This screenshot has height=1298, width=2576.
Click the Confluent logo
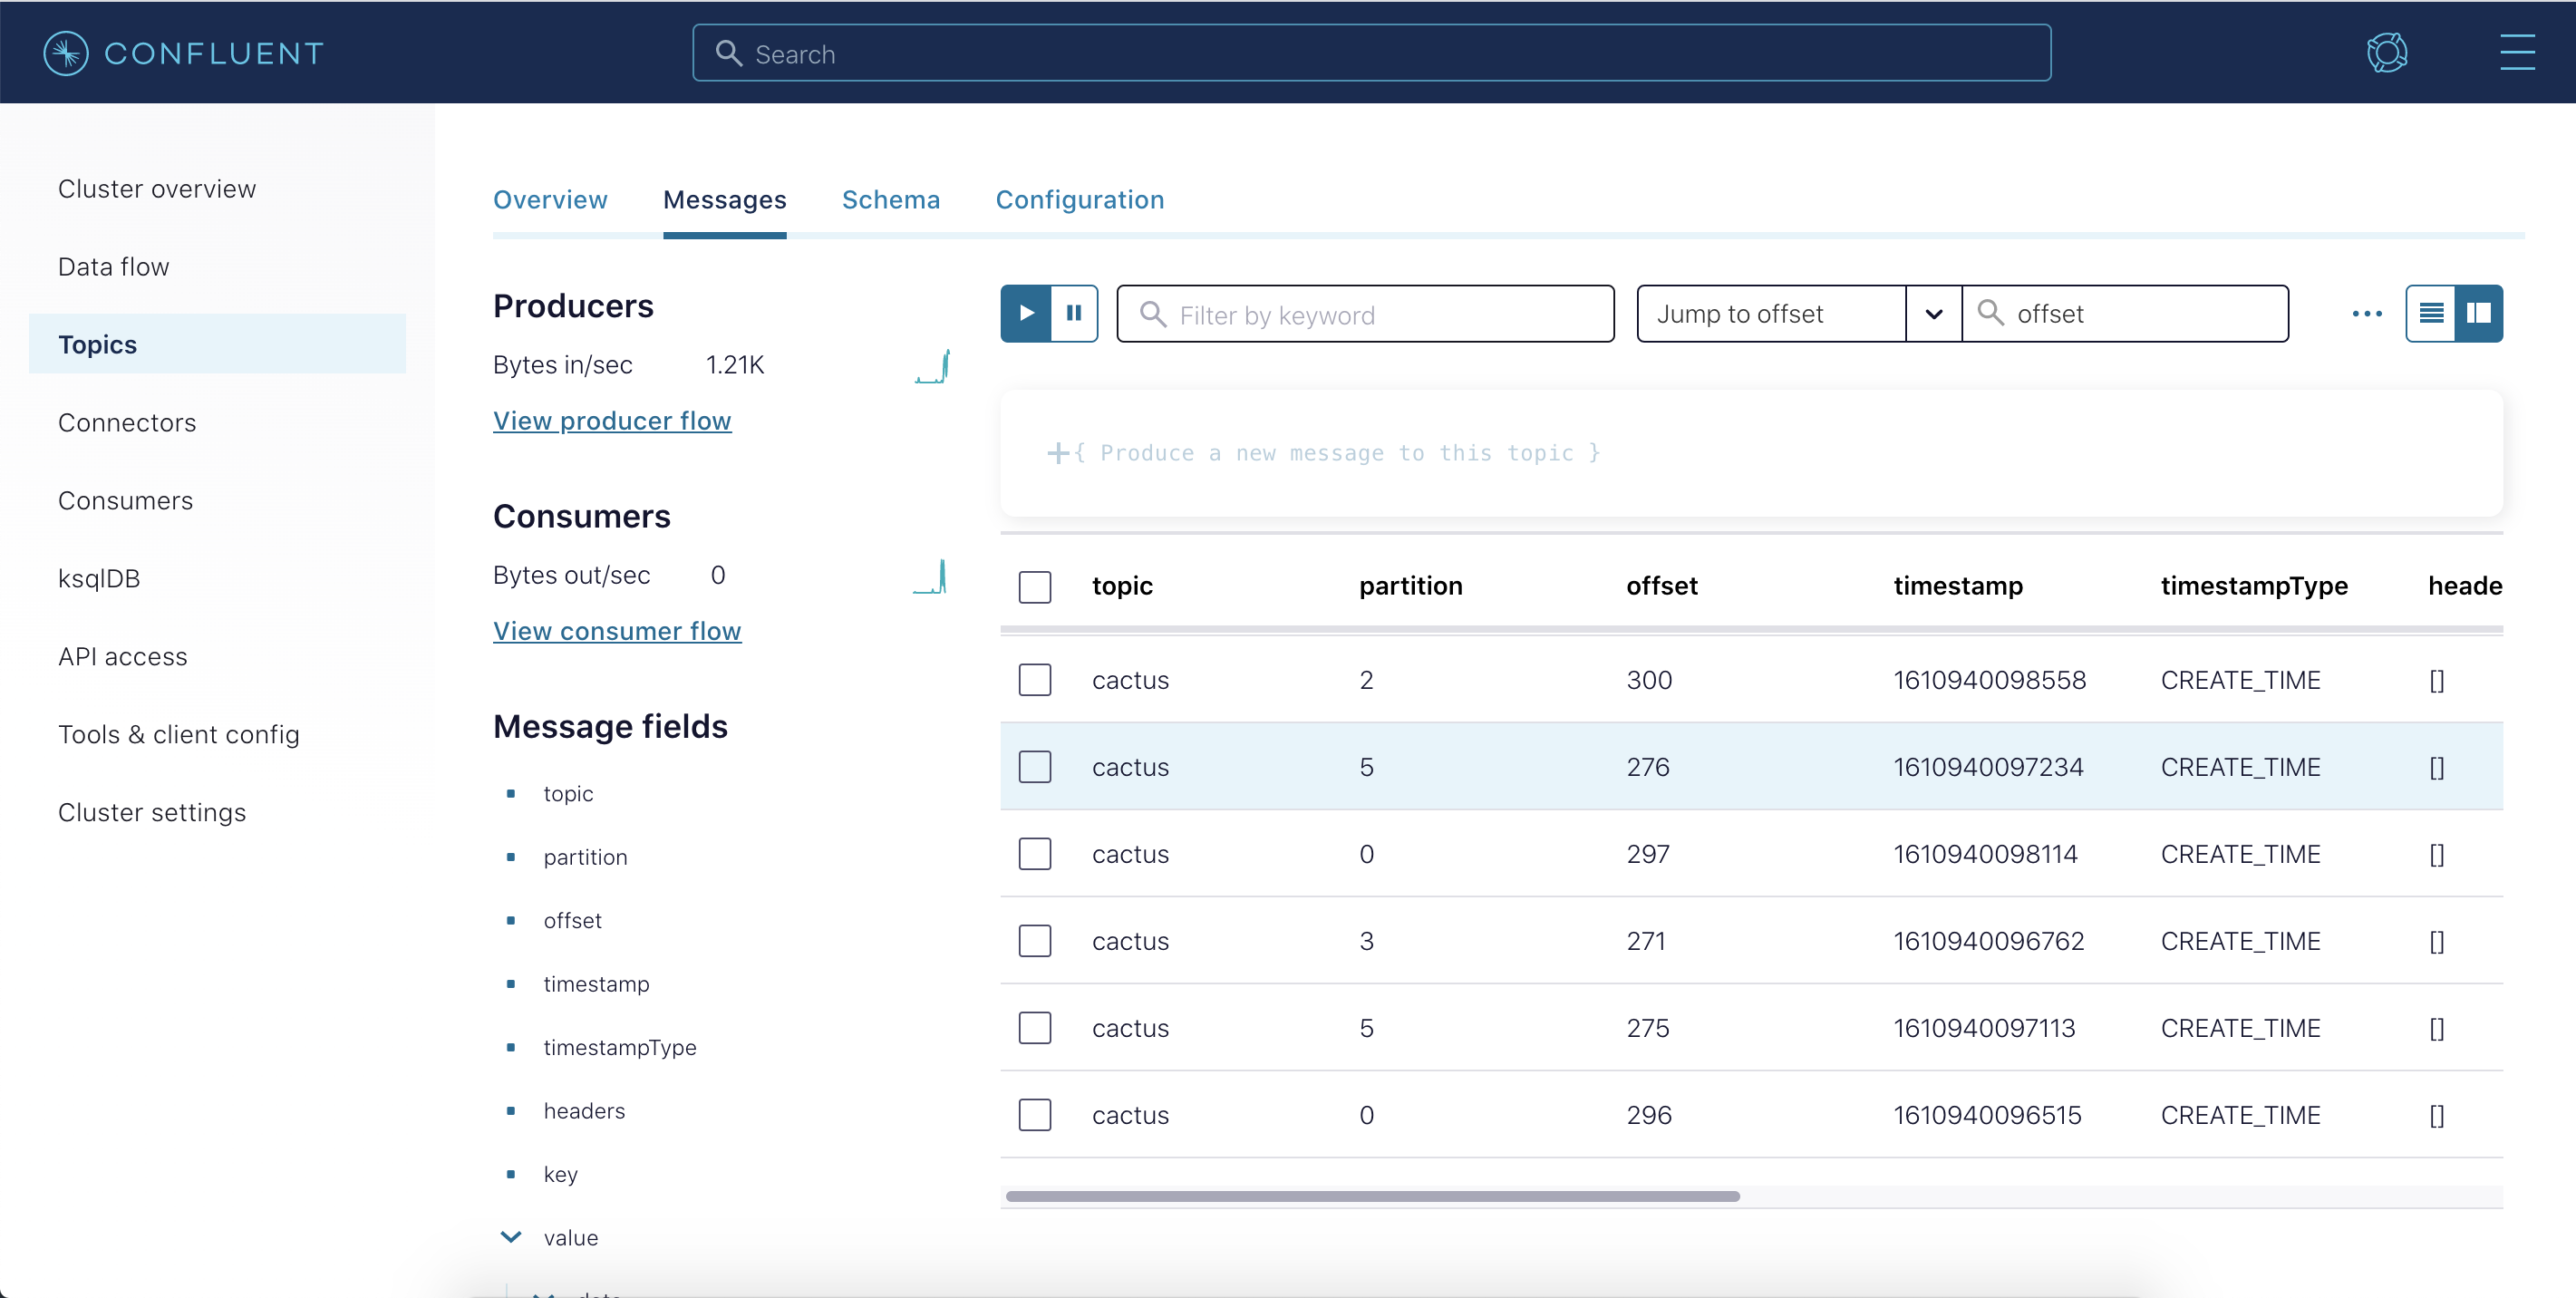point(183,53)
